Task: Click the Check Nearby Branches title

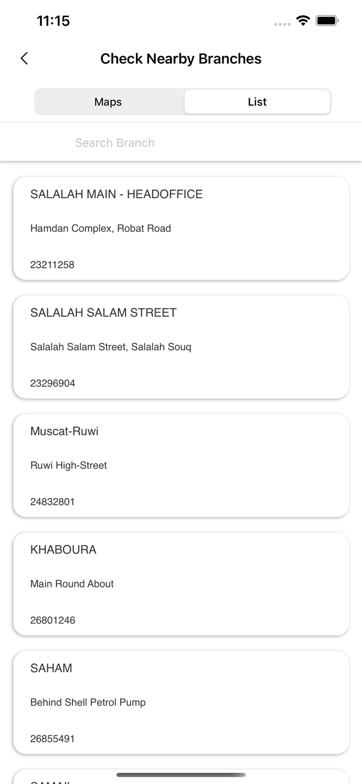Action: (x=181, y=59)
